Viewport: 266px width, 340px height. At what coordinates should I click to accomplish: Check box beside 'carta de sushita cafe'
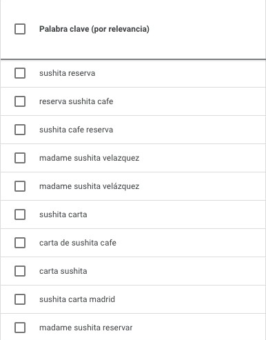point(20,243)
